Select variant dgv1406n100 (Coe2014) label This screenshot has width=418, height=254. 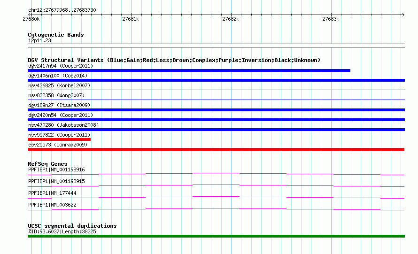click(58, 76)
